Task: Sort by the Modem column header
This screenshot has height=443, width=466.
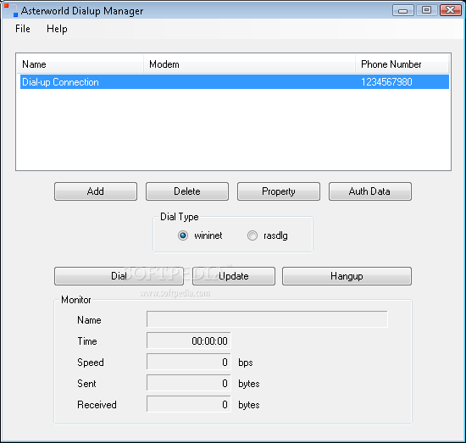Action: tap(249, 64)
